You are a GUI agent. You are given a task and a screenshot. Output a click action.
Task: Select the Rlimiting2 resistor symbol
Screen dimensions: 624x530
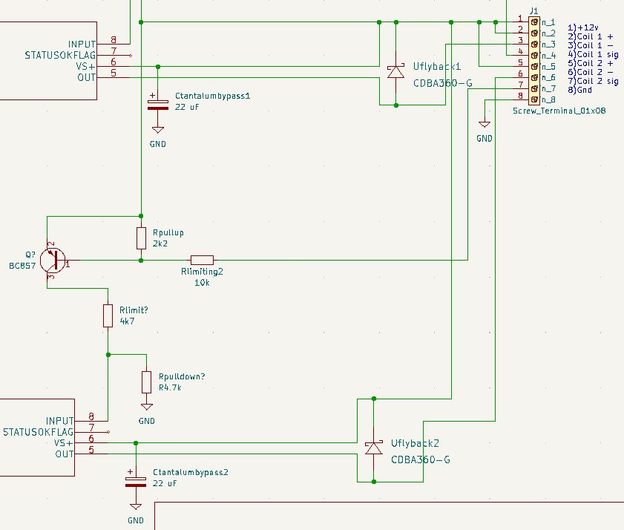[202, 260]
